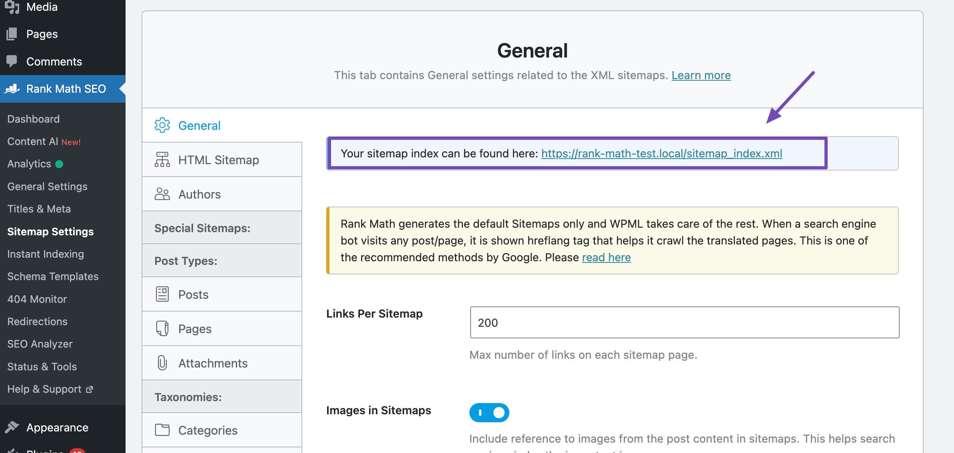
Task: Toggle Images in Sitemaps switch off
Action: (489, 413)
